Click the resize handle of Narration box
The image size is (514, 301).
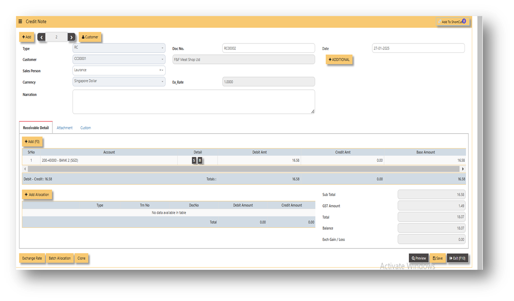[x=313, y=112]
